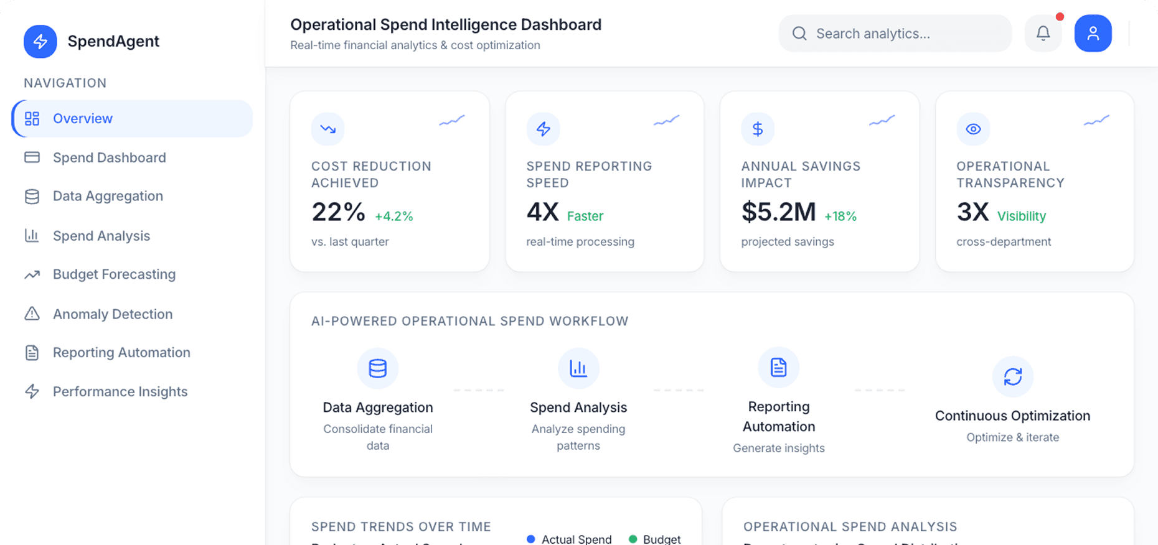The height and width of the screenshot is (545, 1158).
Task: Click the green Faster label
Action: [x=585, y=217]
